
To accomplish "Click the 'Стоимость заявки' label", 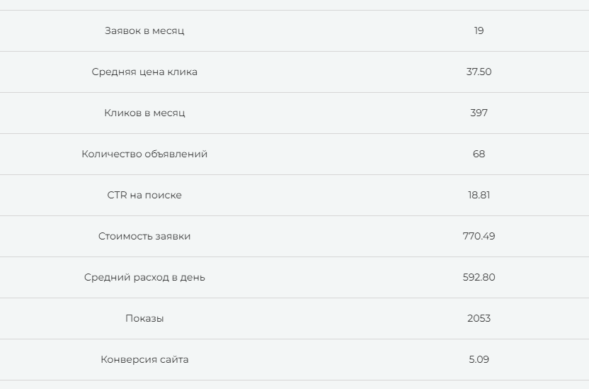I will (144, 236).
